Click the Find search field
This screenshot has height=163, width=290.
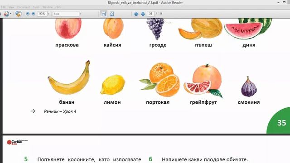(66, 14)
